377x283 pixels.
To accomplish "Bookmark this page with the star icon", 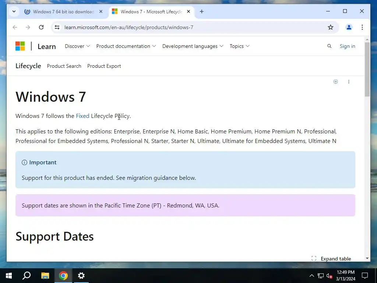I will tap(331, 27).
